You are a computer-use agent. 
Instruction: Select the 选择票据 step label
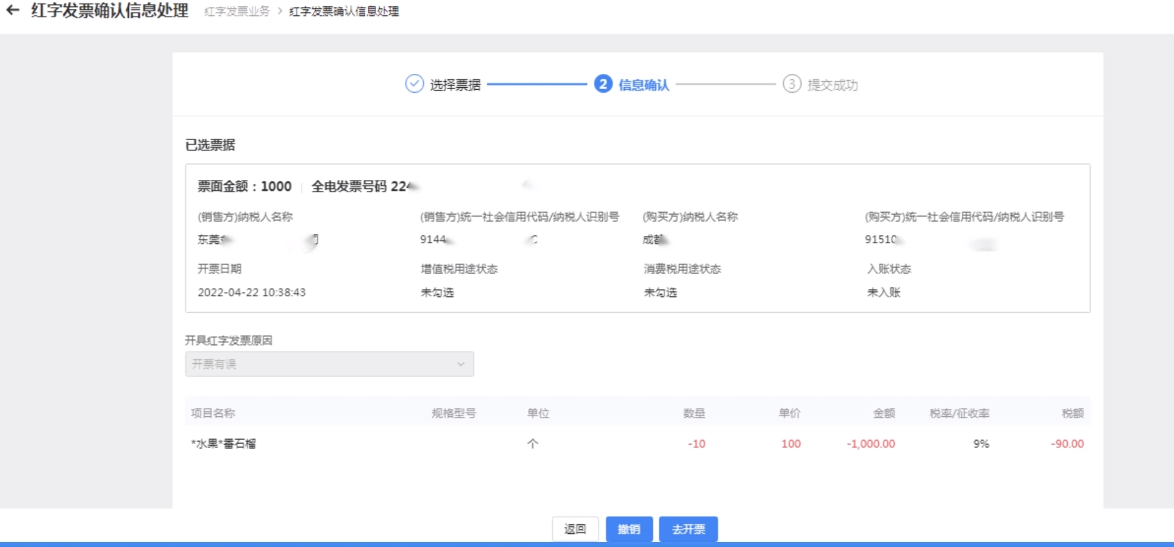pyautogui.click(x=456, y=85)
